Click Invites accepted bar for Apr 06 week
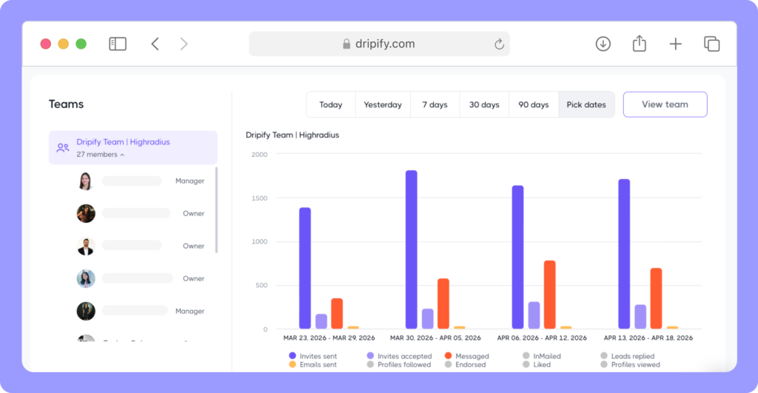The height and width of the screenshot is (393, 758). click(x=534, y=315)
